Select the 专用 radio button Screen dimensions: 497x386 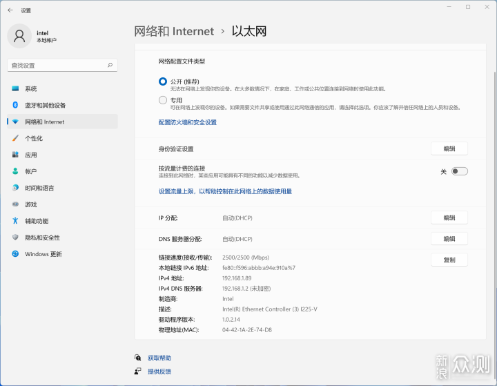[x=163, y=100]
